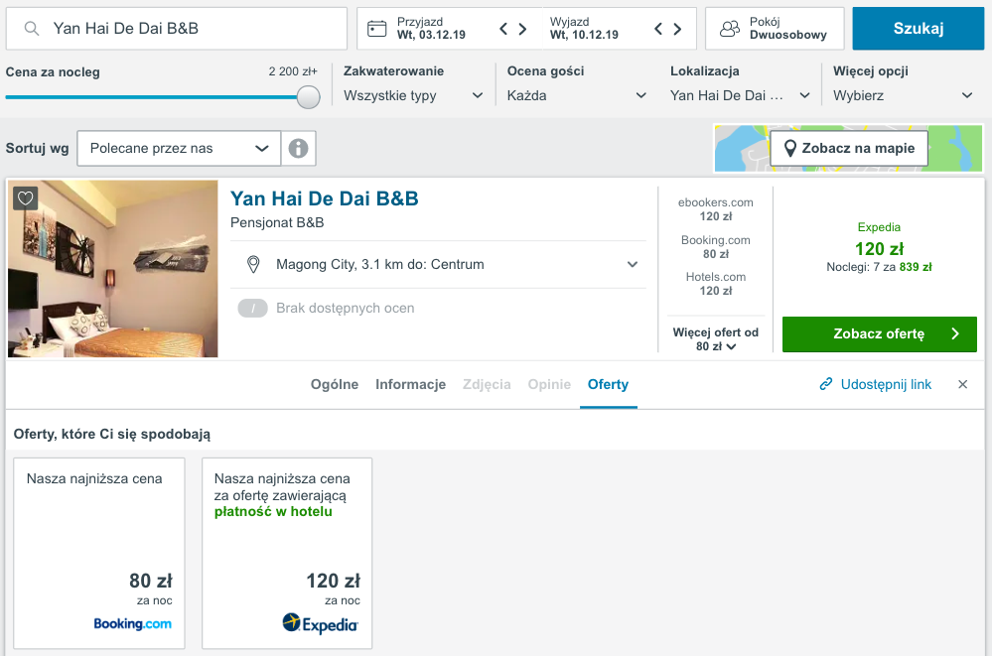Switch to the Opinie tab
The image size is (992, 656).
point(549,385)
